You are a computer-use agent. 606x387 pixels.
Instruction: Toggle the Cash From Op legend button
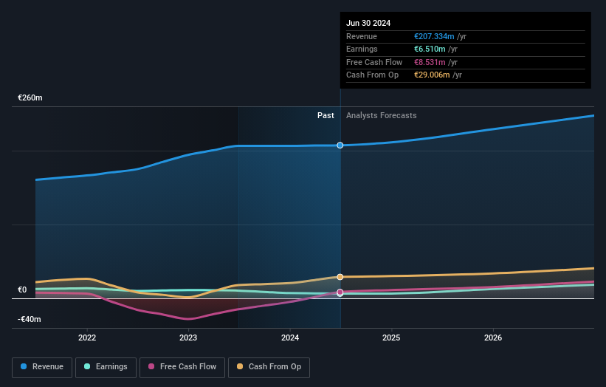269,367
